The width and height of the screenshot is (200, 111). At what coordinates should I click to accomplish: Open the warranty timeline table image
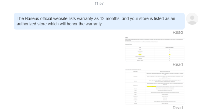(x=155, y=49)
